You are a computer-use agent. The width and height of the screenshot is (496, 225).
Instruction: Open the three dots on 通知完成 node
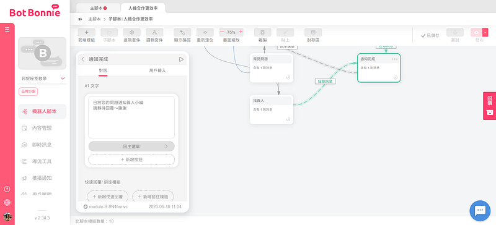pos(395,59)
